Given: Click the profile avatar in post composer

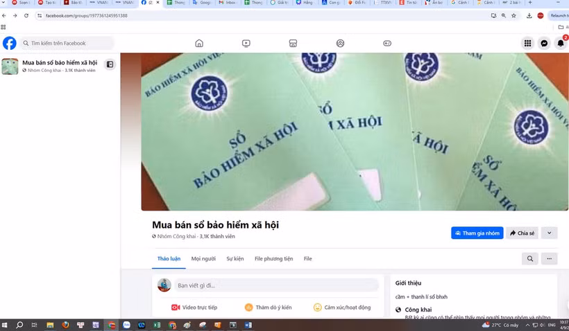Looking at the screenshot, I should 164,285.
